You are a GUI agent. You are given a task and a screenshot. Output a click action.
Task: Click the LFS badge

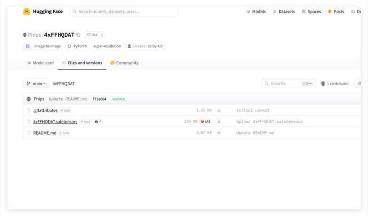(206, 121)
